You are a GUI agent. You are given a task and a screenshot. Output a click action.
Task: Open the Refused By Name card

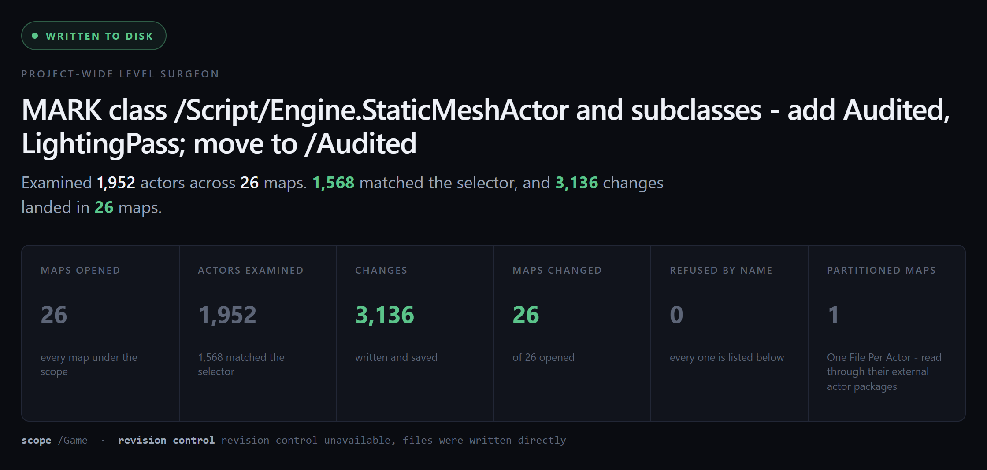click(730, 333)
